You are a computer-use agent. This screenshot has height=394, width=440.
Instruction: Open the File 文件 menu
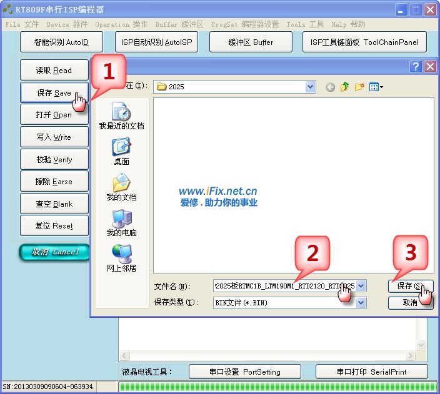[x=22, y=24]
